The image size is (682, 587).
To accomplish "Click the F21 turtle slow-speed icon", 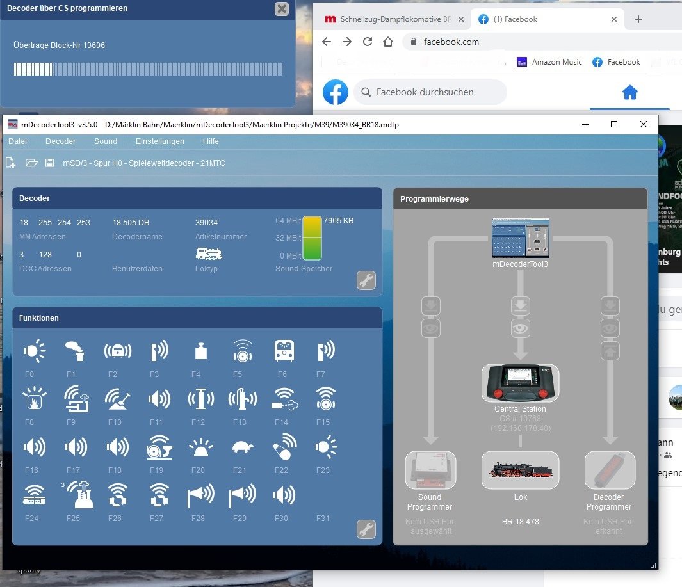I will click(x=240, y=447).
